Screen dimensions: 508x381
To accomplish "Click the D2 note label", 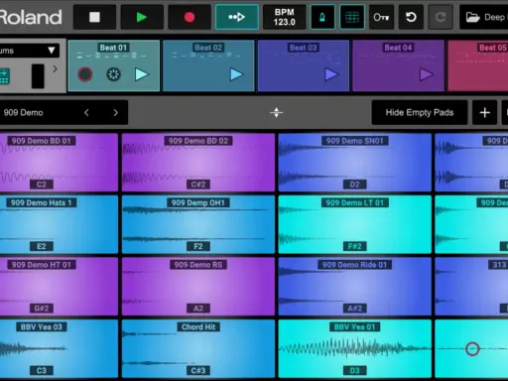I will pyautogui.click(x=355, y=185).
